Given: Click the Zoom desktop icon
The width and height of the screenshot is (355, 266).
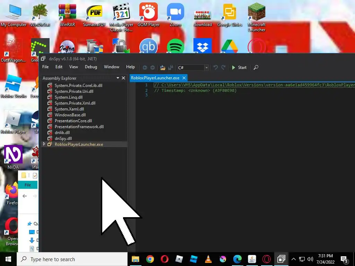Looking at the screenshot, I should 175,15.
